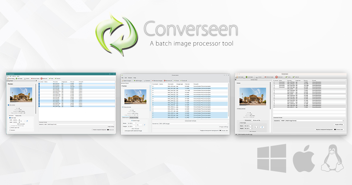The height and width of the screenshot is (185, 352).
Task: Click Check all icon in the Linux screenshot
Action: 181,81
